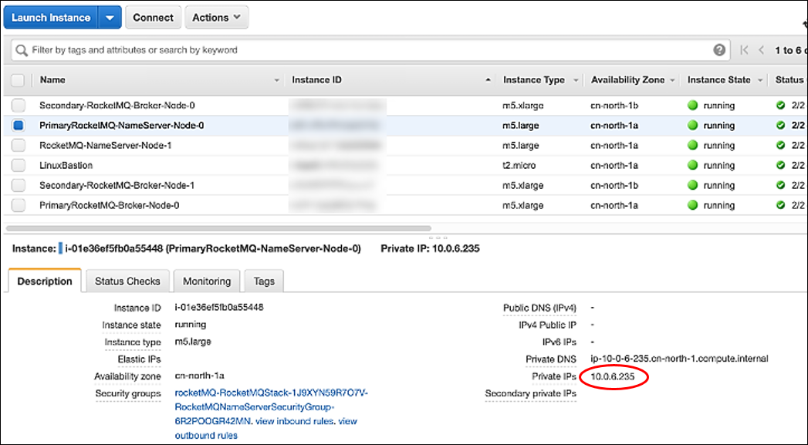Image resolution: width=808 pixels, height=445 pixels.
Task: Select the PrimaryRocketMQ-Broker-Node-0 checkbox
Action: tap(18, 205)
